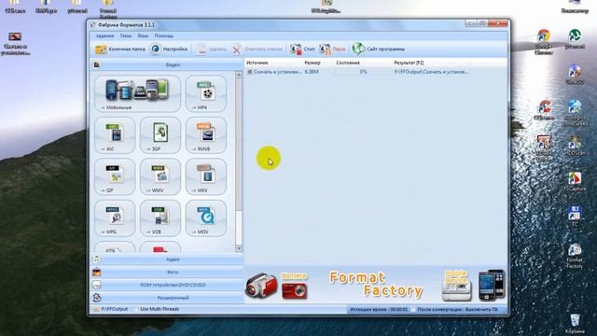Image resolution: width=597 pixels, height=336 pixels.
Task: Select the WMV conversion icon
Action: coord(160,176)
